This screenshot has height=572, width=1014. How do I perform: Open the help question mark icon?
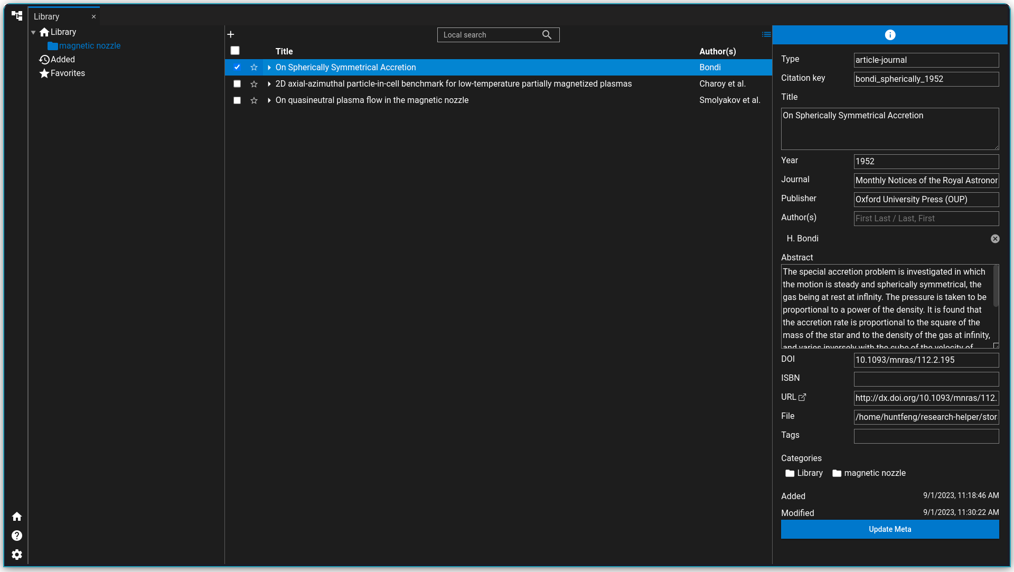click(x=17, y=536)
